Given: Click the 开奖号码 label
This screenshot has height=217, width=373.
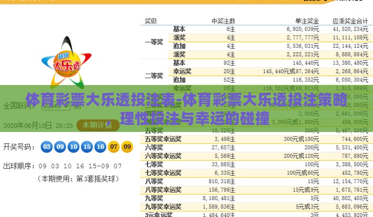Looking at the screenshot, I should tap(19, 147).
